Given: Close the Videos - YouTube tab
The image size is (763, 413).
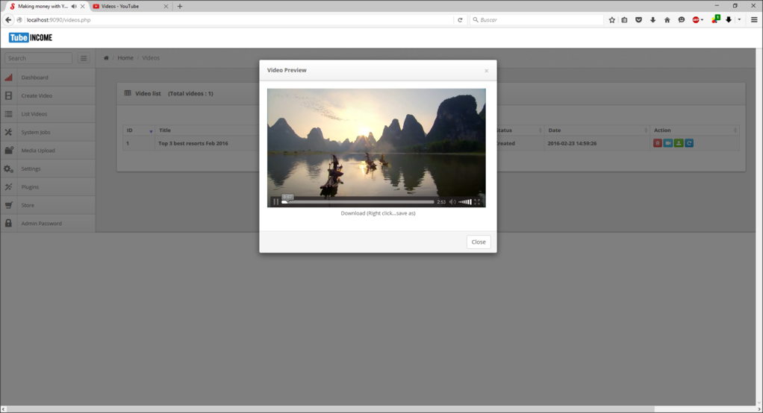Looking at the screenshot, I should (x=166, y=6).
